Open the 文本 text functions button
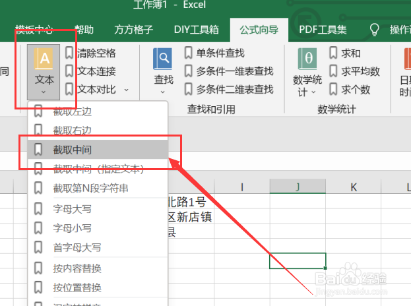The width and height of the screenshot is (411, 306). (x=44, y=71)
